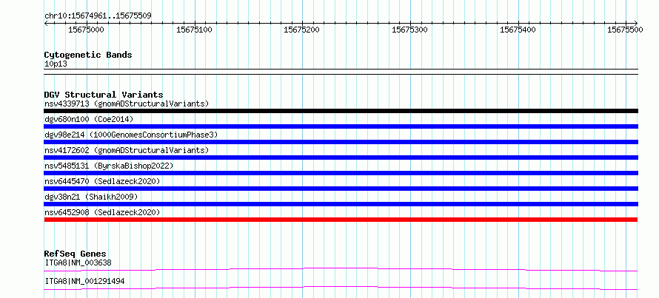Click the blue bar under nsv4172602

click(341, 158)
